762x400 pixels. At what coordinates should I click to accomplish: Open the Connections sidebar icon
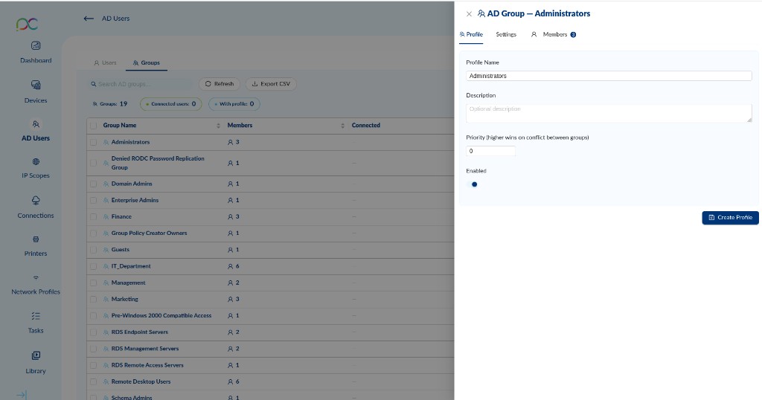(36, 201)
